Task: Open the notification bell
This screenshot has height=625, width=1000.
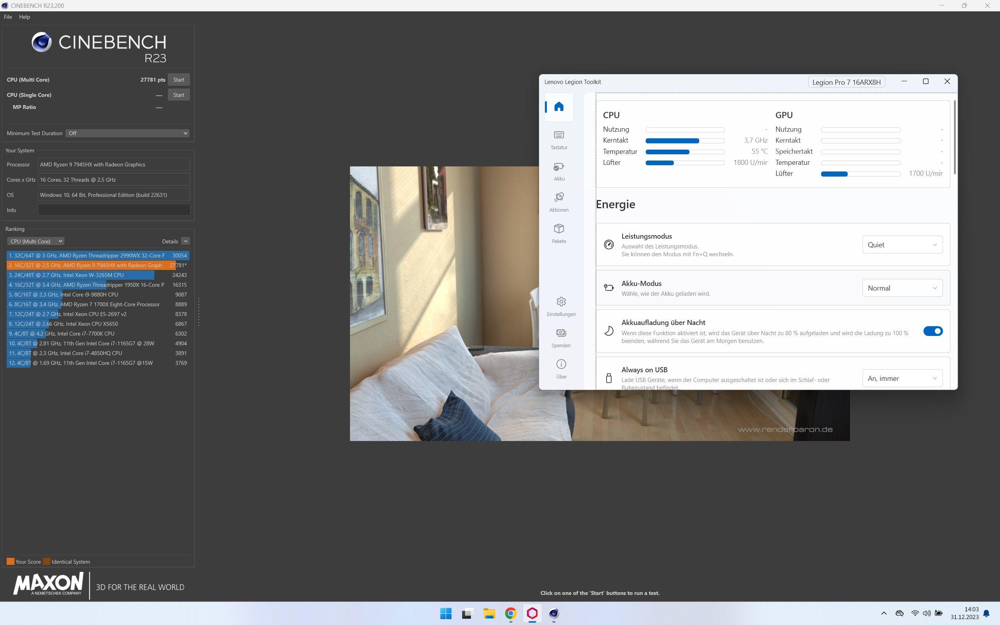Action: point(986,613)
